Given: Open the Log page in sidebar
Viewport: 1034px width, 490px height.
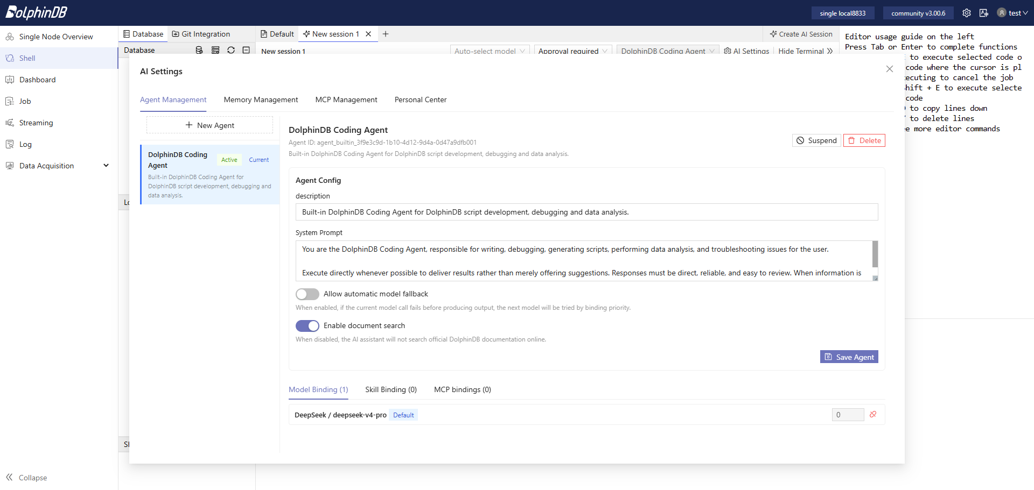Looking at the screenshot, I should (59, 144).
